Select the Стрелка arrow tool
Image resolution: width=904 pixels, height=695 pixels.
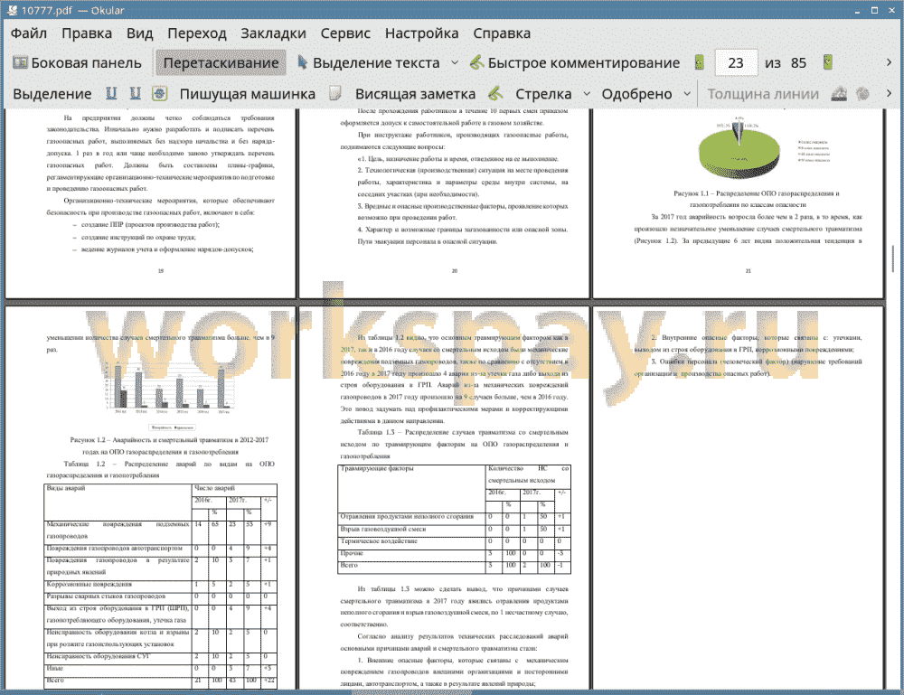[x=543, y=94]
